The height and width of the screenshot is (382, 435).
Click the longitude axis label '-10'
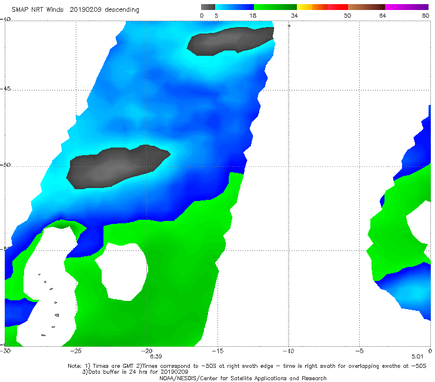pos(289,351)
